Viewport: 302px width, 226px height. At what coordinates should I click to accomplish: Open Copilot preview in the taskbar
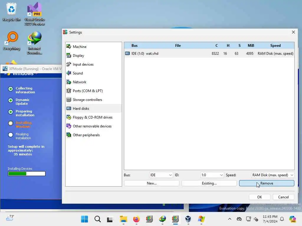(x=293, y=219)
